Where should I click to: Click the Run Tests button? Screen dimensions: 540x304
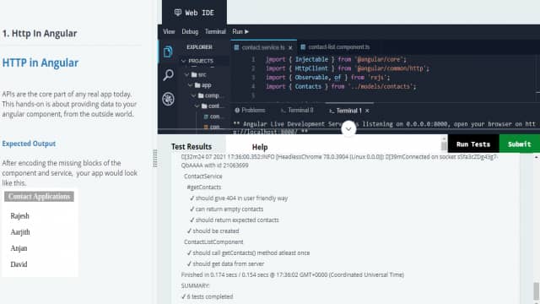click(x=473, y=144)
